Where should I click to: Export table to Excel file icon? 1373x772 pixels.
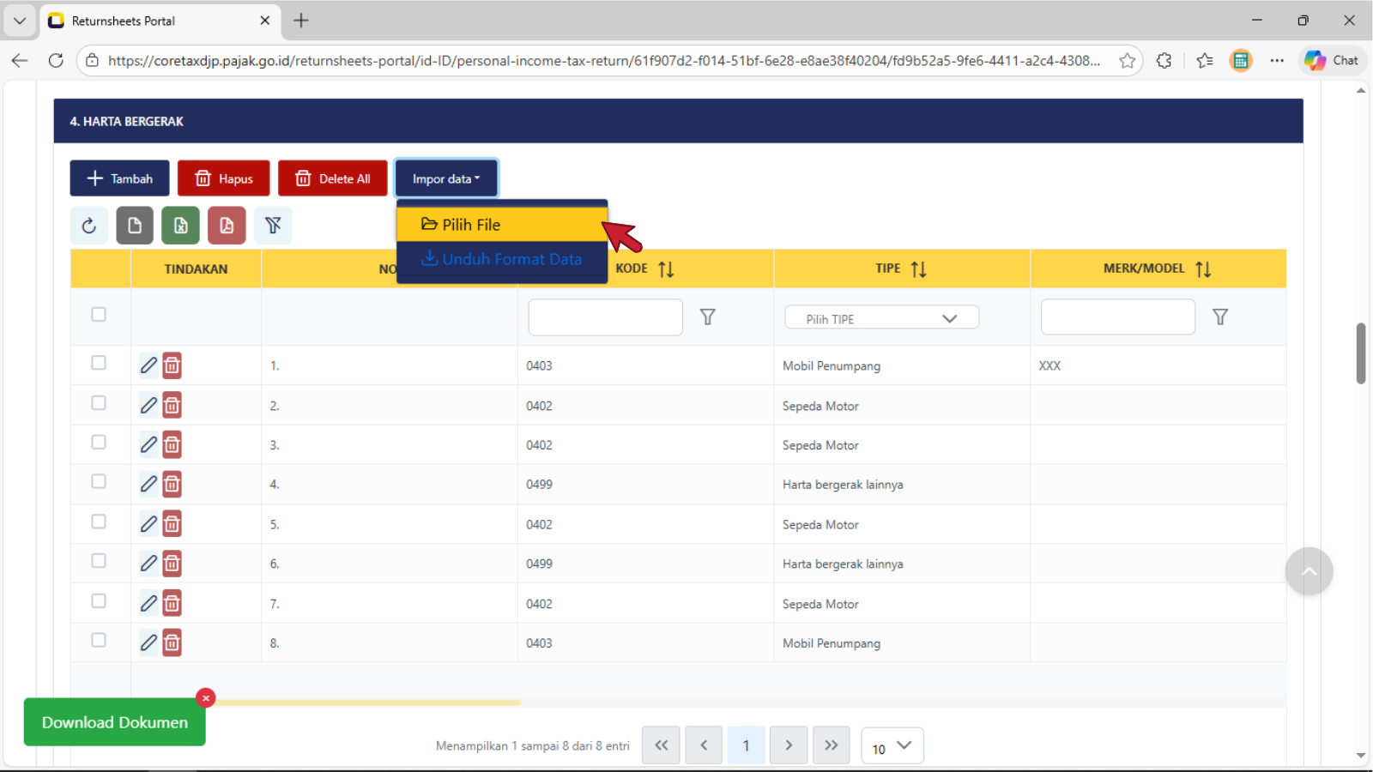pyautogui.click(x=180, y=226)
